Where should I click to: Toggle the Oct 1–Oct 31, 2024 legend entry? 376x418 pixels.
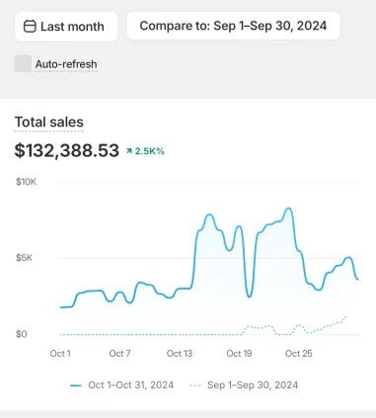click(122, 385)
